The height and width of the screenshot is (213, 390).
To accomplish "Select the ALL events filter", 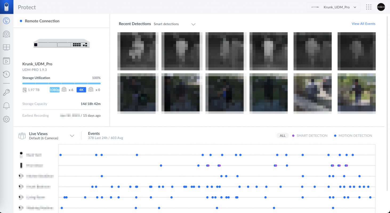I will (x=283, y=136).
